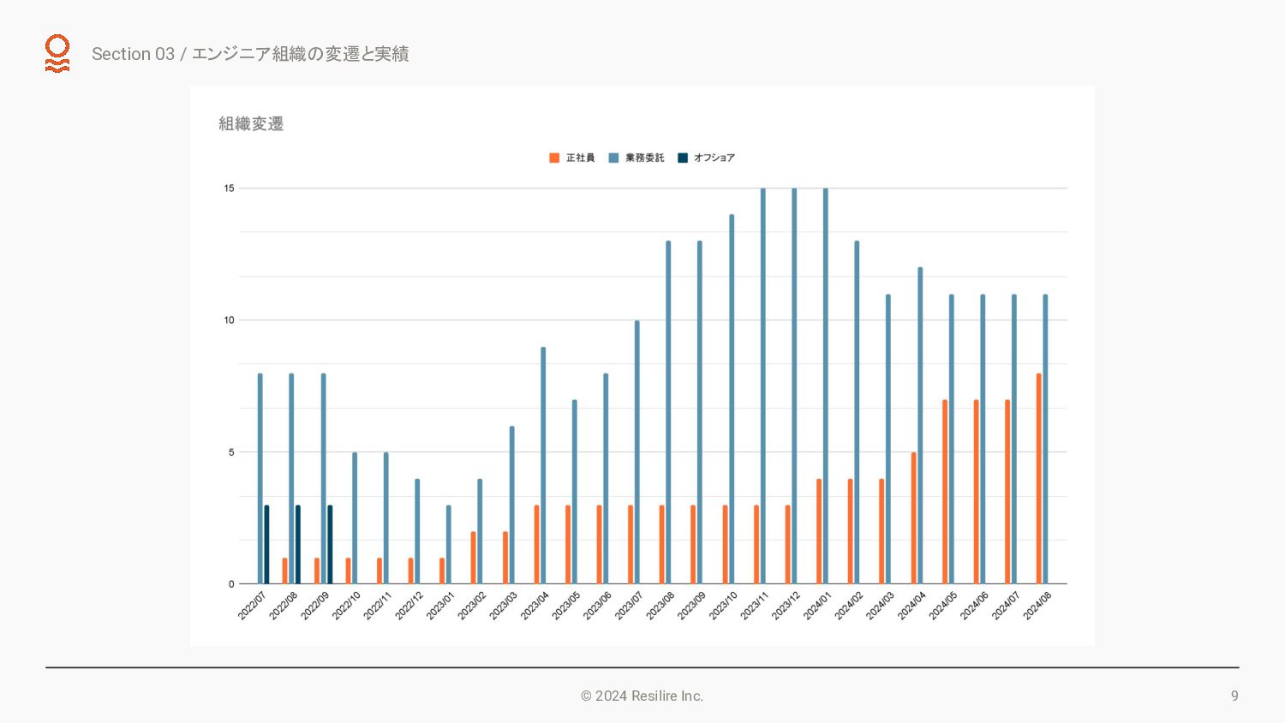Click the blue 業務委託 bar for 2023/04
The height and width of the screenshot is (723, 1285).
543,465
